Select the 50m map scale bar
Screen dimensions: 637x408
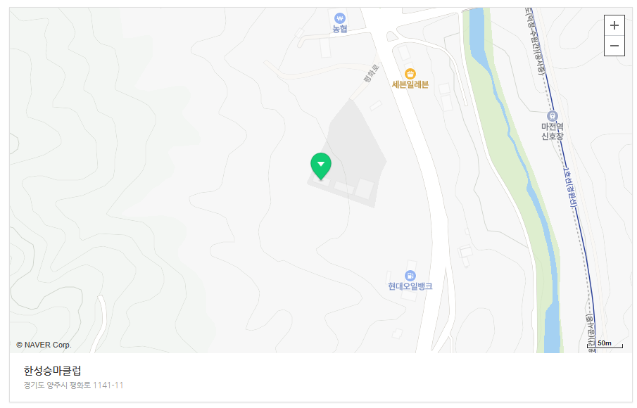coord(605,344)
